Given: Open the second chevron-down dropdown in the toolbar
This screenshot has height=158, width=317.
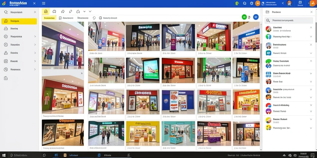Looking at the screenshot, I should click(x=90, y=11).
